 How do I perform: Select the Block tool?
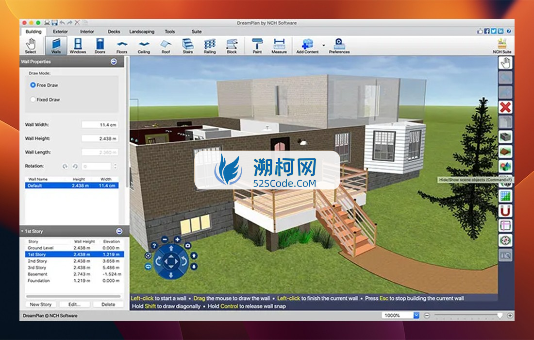(232, 46)
